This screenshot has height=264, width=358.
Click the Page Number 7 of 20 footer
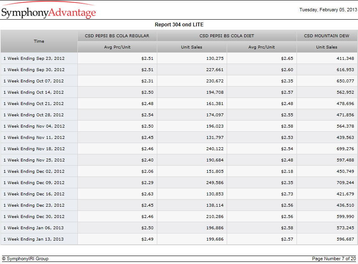click(x=334, y=259)
